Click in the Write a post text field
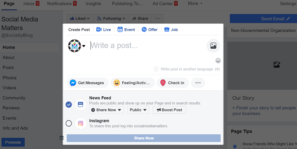 (148, 46)
